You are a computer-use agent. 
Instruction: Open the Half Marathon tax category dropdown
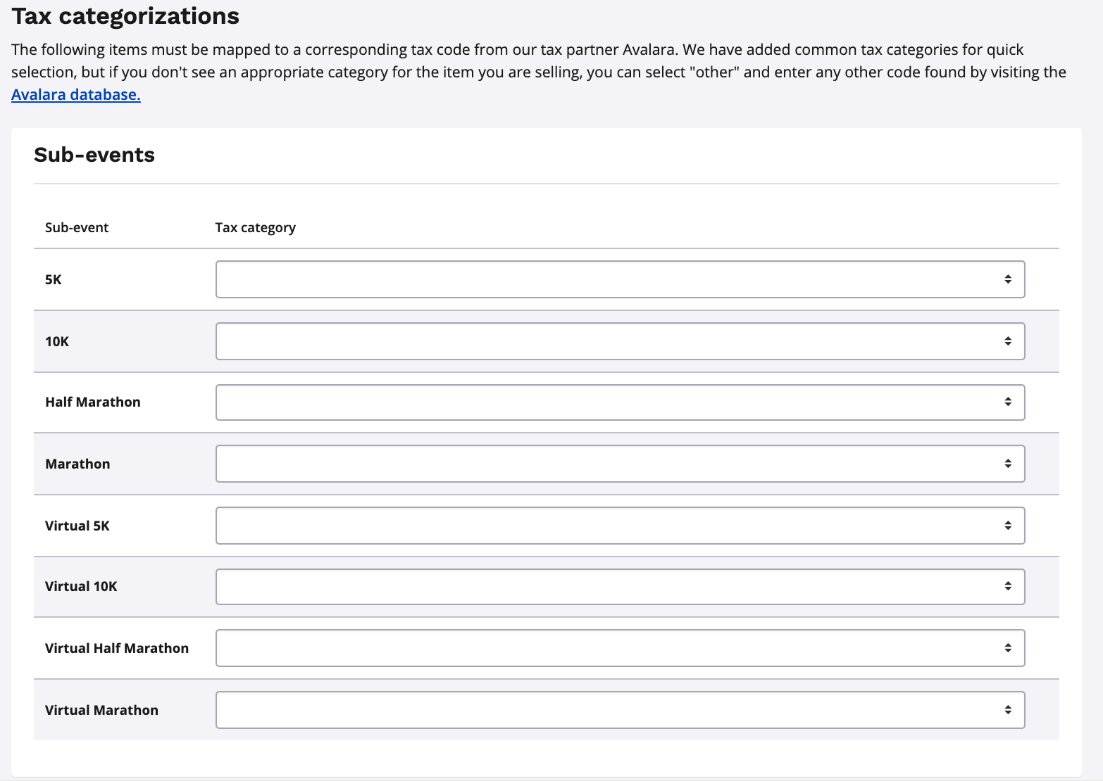pos(620,402)
